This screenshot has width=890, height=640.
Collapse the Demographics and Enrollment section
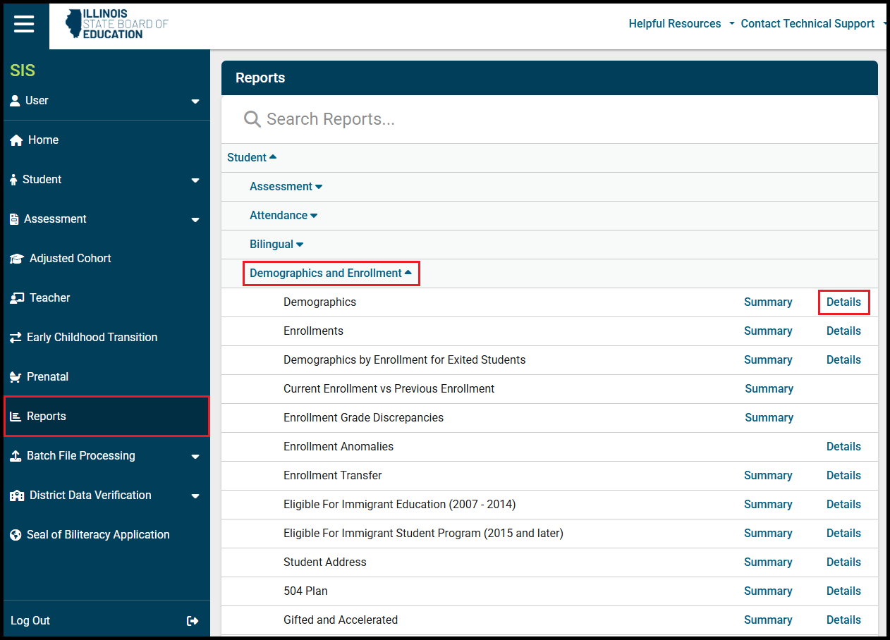pos(331,273)
